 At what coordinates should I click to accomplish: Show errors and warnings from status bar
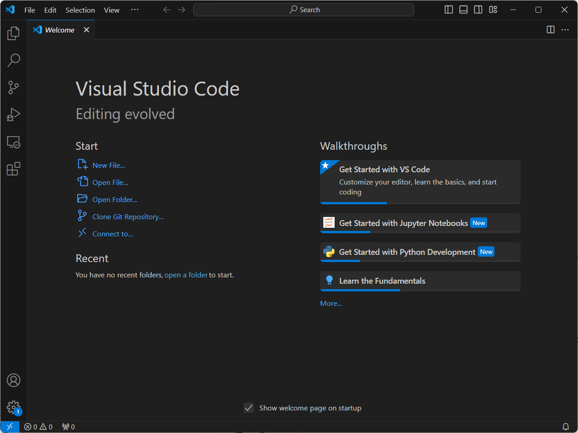point(38,427)
